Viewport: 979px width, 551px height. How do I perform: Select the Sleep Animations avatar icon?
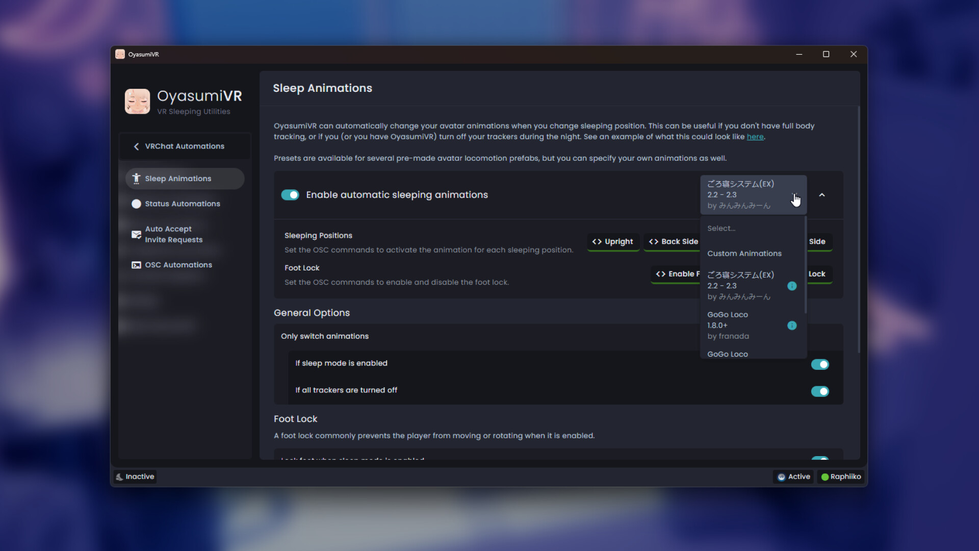pos(136,179)
